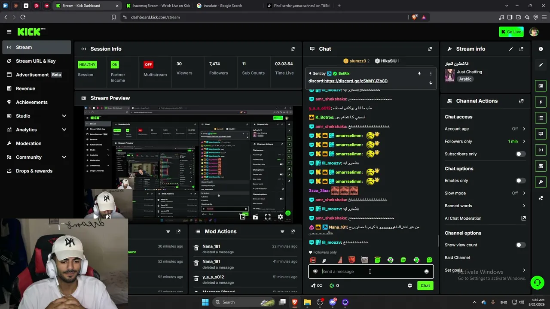Click y_a_s_o012 entry in Mod Actions
The width and height of the screenshot is (550, 309).
pyautogui.click(x=245, y=280)
